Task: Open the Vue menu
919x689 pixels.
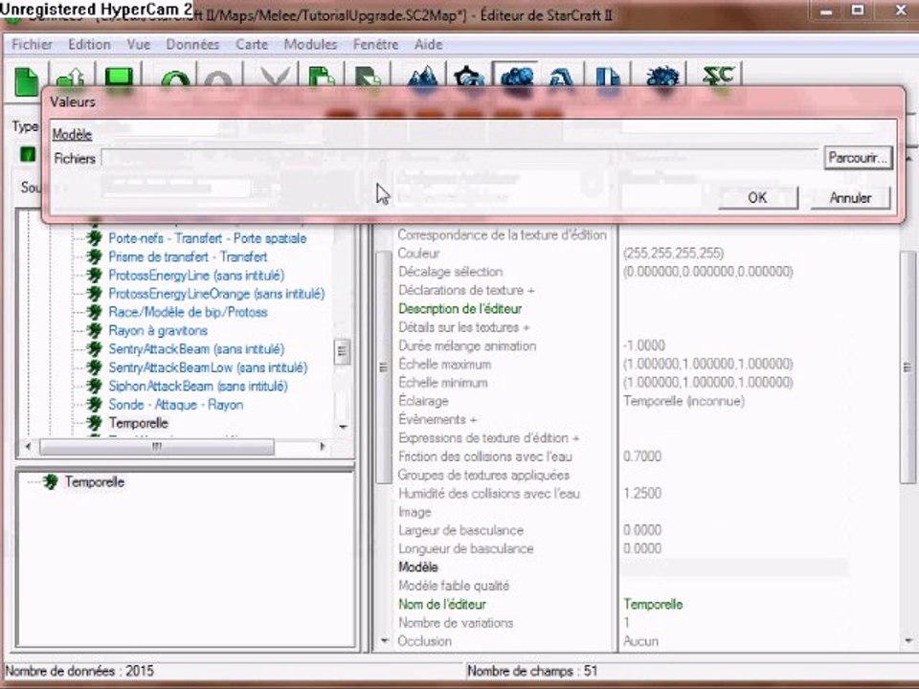Action: pyautogui.click(x=138, y=45)
